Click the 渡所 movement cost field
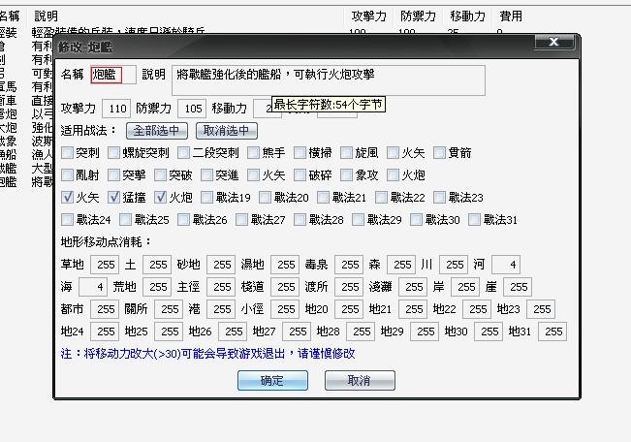631x442 pixels. pyautogui.click(x=349, y=287)
